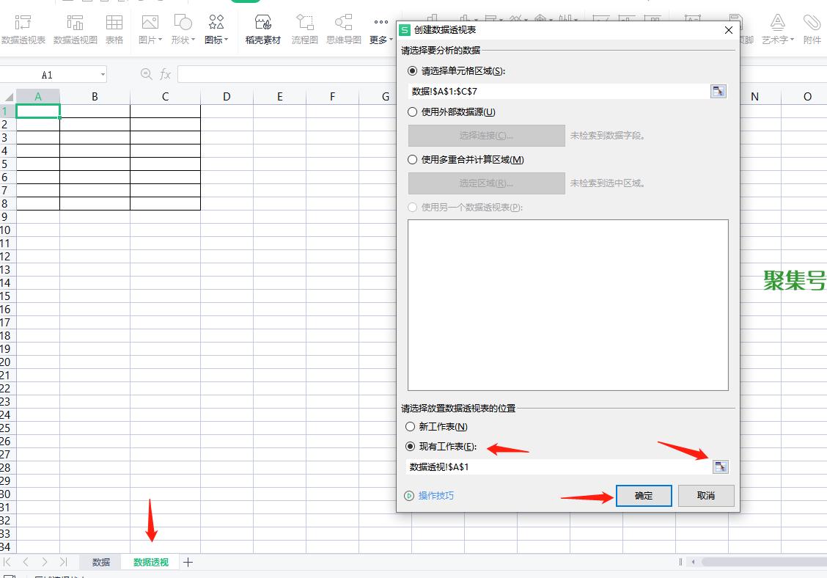The width and height of the screenshot is (827, 578).
Task: Select the 数据透视 sheet tab
Action: tap(151, 562)
